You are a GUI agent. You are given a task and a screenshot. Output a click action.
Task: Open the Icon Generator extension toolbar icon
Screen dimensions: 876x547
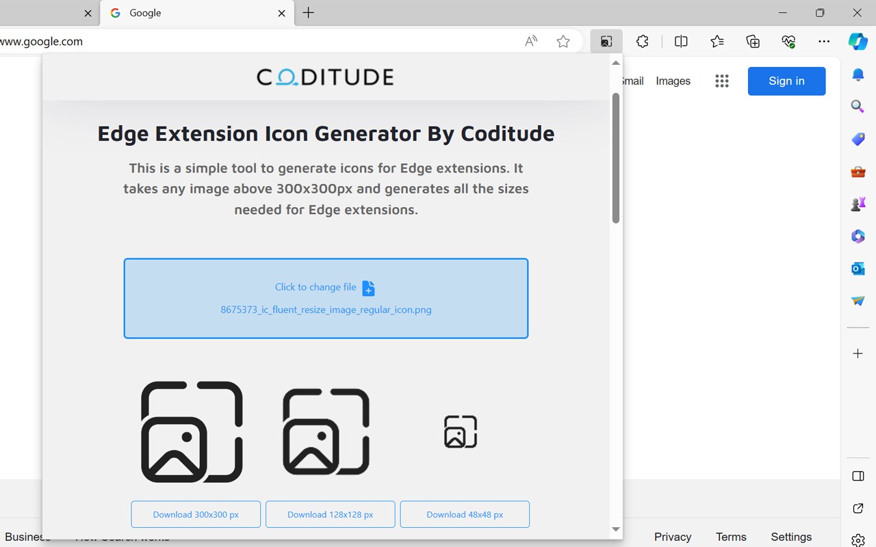[x=606, y=42]
